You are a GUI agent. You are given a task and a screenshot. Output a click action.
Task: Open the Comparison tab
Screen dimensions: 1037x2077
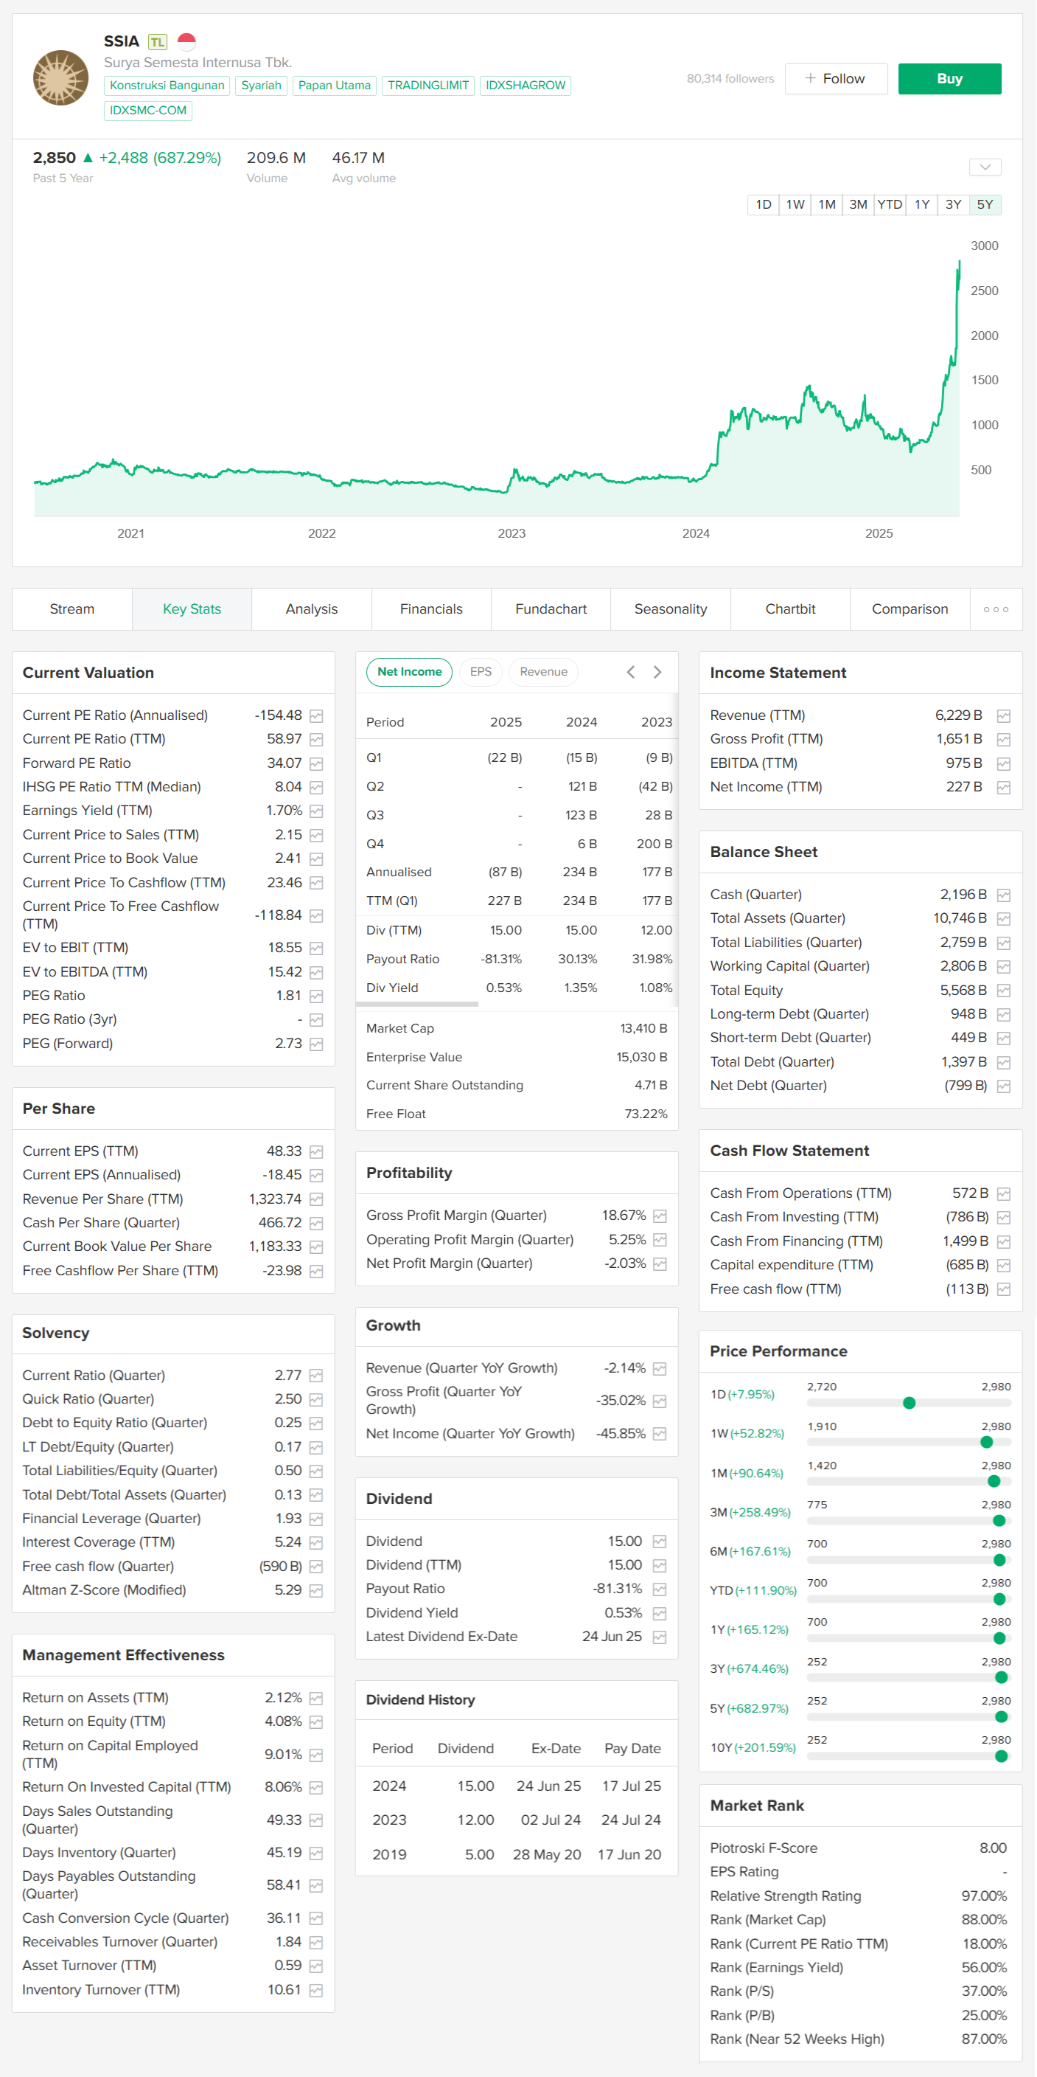coord(910,609)
